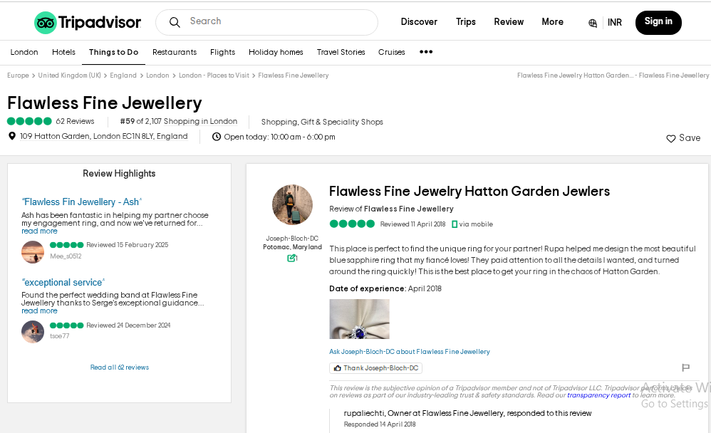The image size is (711, 433).
Task: Go to United Kingdom (UK) breadcrumb
Action: click(x=69, y=75)
